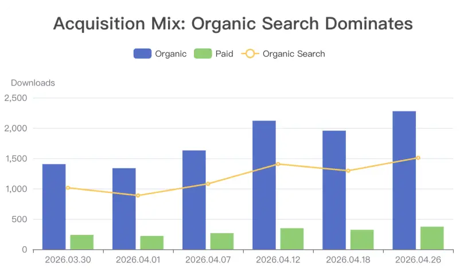Select the Paid bar for 2026.04.07
This screenshot has width=459, height=271.
click(222, 241)
